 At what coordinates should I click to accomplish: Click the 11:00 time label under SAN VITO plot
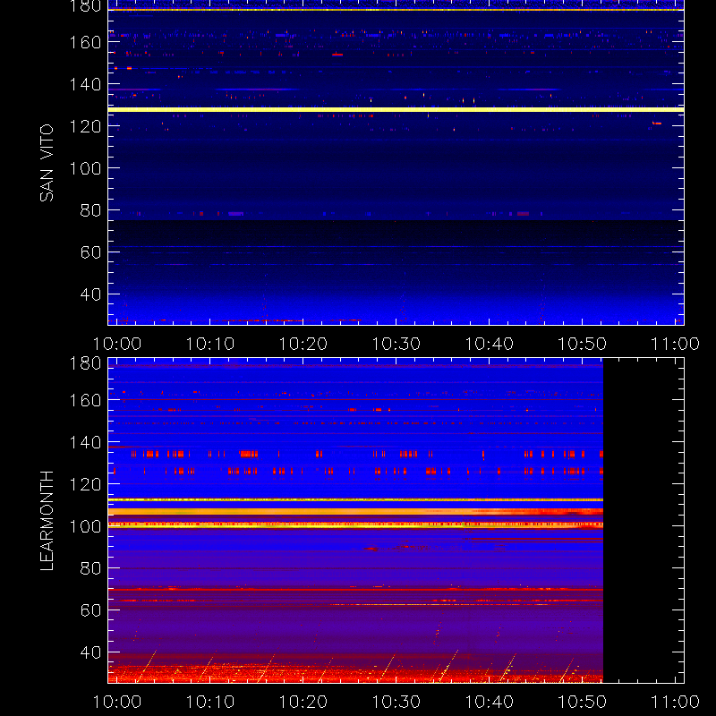click(675, 344)
